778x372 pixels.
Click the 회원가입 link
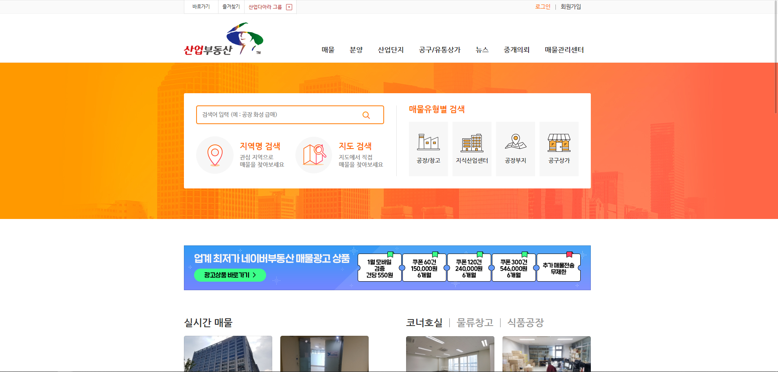click(570, 7)
